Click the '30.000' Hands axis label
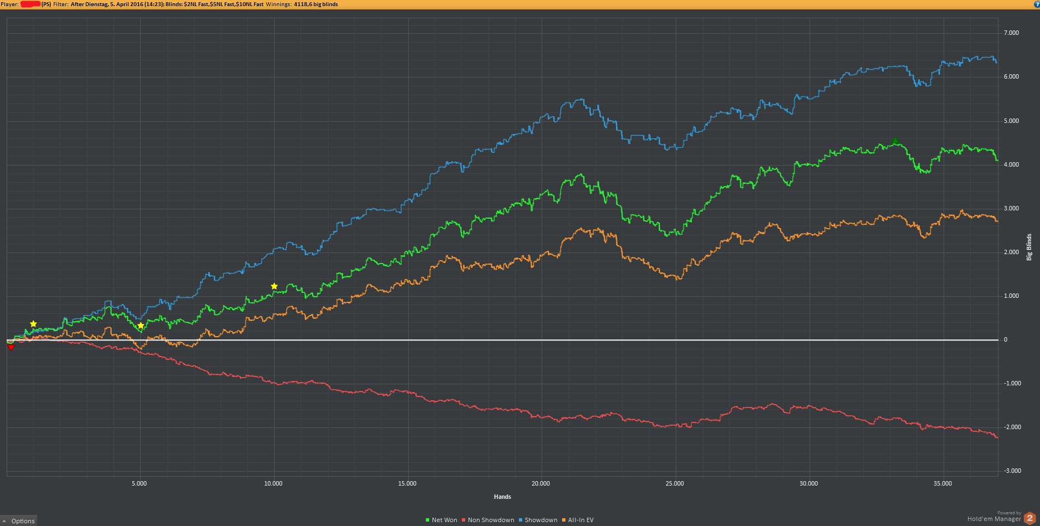Viewport: 1040px width, 526px height. (x=809, y=483)
